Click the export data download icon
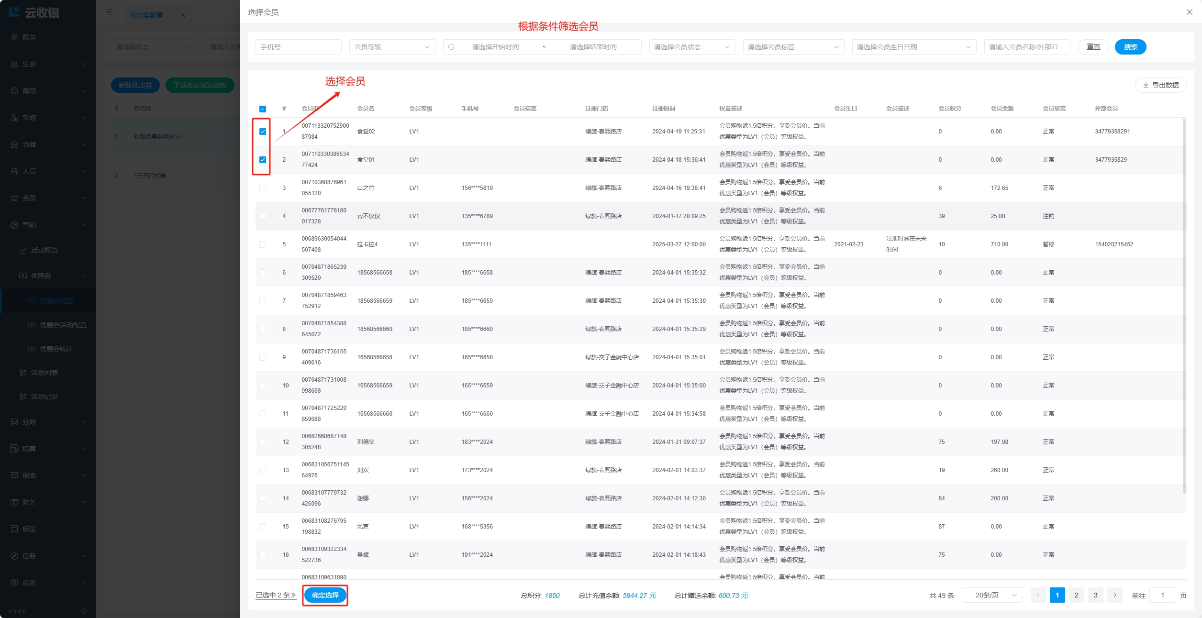The height and width of the screenshot is (618, 1202). pos(1146,85)
